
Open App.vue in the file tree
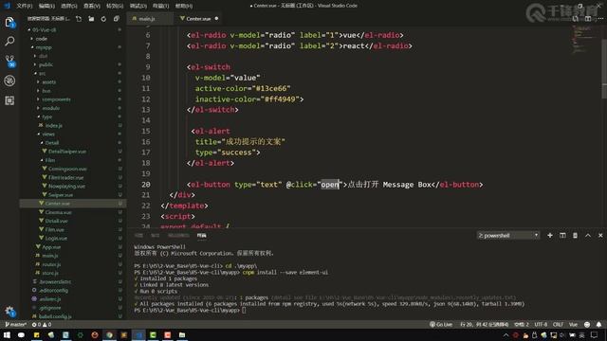pos(51,246)
